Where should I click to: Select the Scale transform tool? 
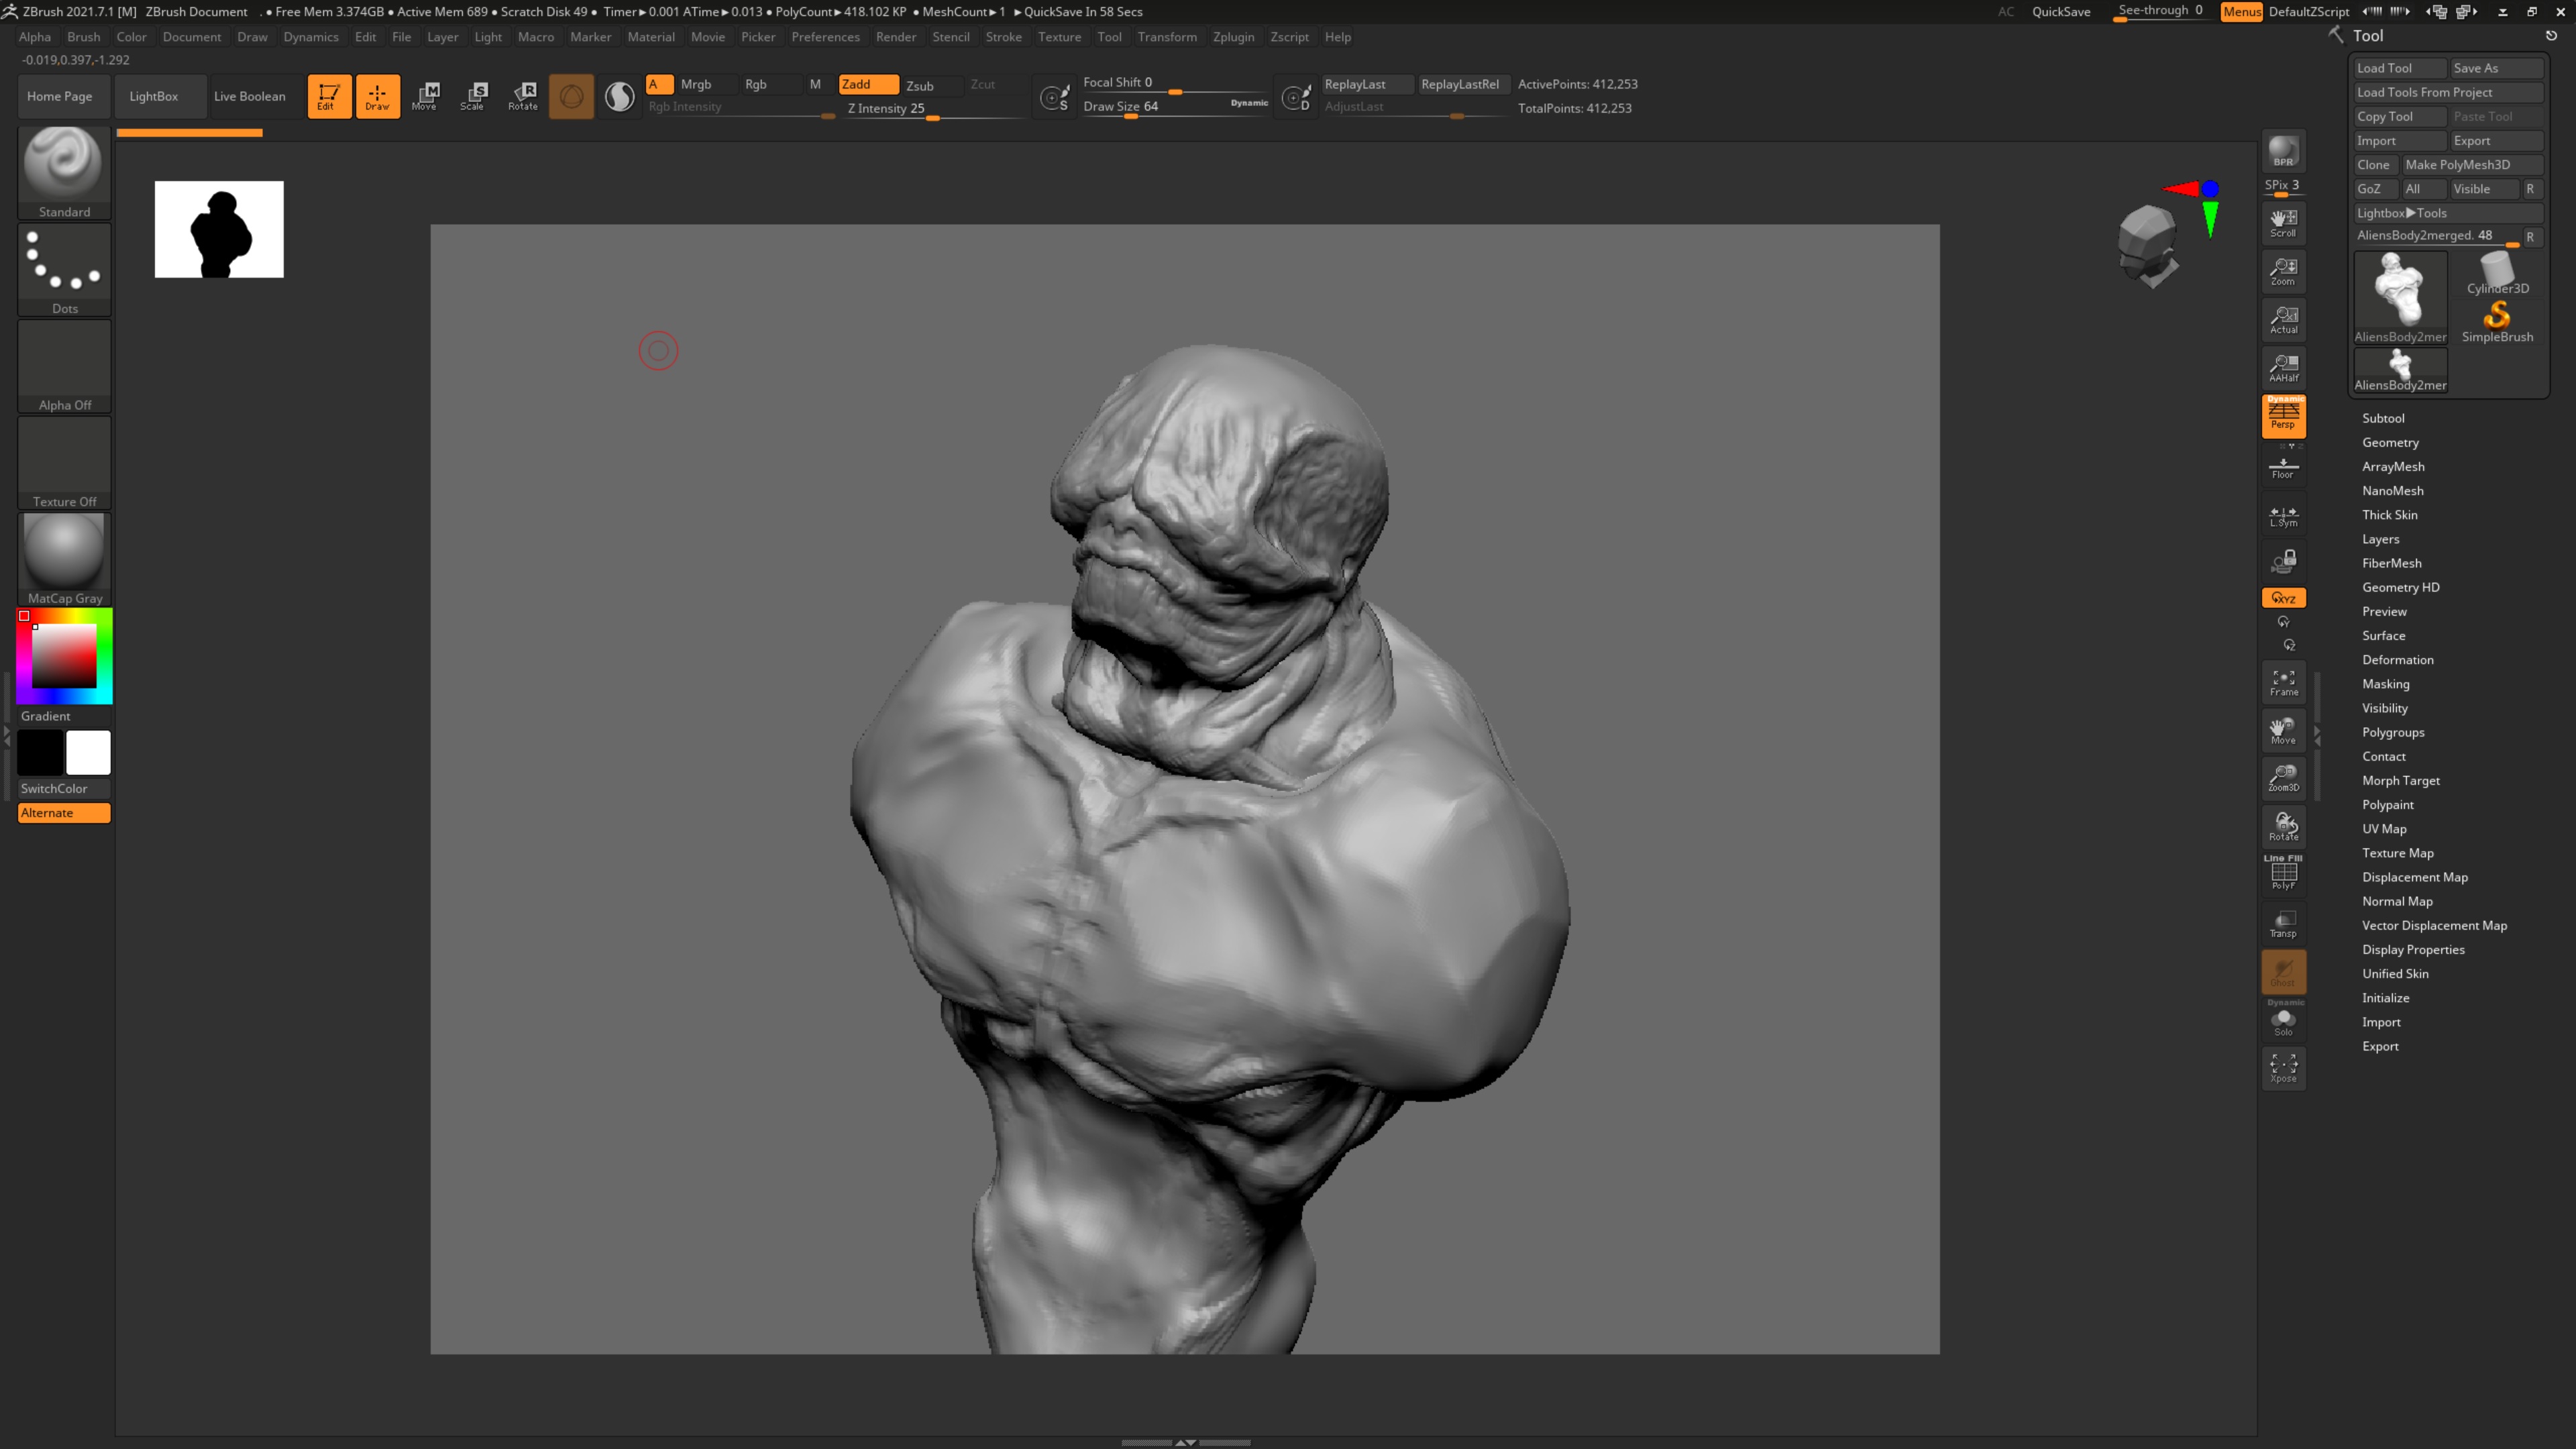(473, 96)
